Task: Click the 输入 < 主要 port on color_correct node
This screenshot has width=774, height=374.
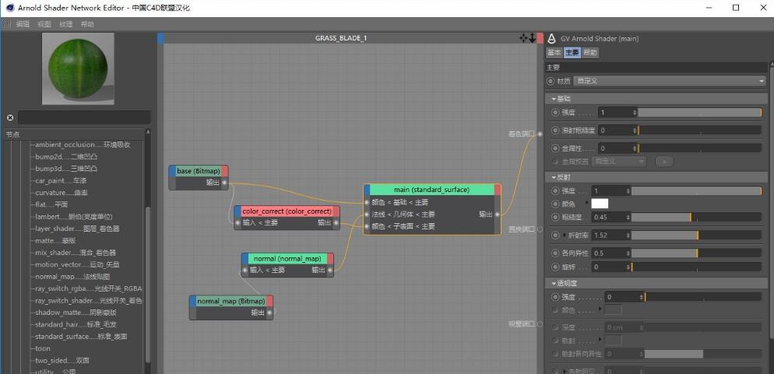Action: tap(238, 222)
